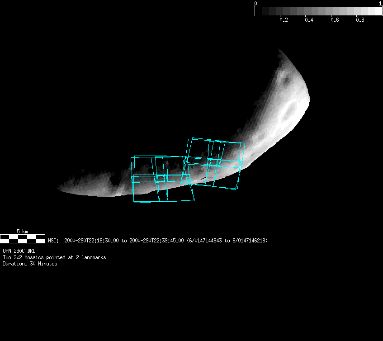
Task: Click the "Two 2x2 Mosaics" description line
Action: (x=54, y=257)
